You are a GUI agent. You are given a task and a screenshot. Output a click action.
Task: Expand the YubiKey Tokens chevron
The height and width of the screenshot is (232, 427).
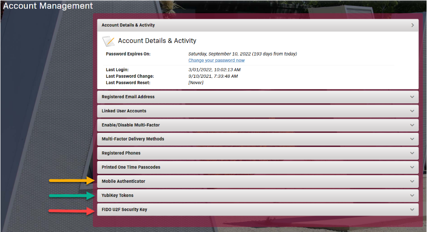[412, 196]
